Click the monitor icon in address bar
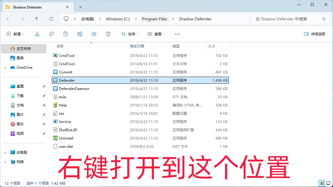Image resolution: width=333 pixels, height=187 pixels. (x=66, y=19)
